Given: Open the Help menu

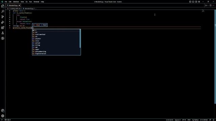Looking at the screenshot, I should click(x=42, y=2).
